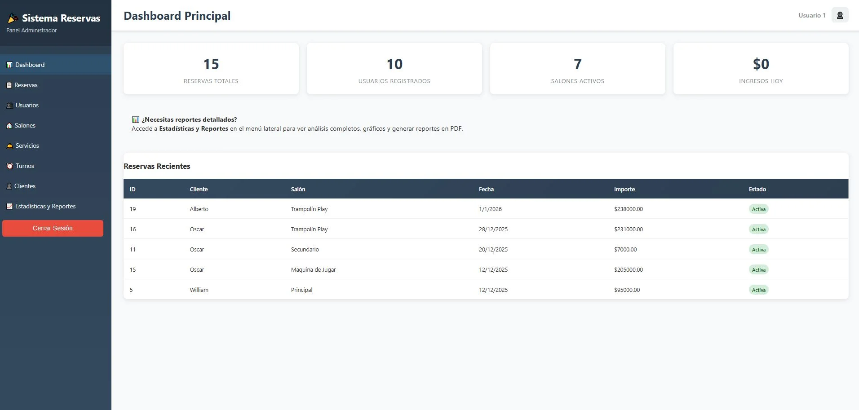Image resolution: width=859 pixels, height=410 pixels.
Task: Open Reservas via the clipboard icon
Action: (9, 84)
